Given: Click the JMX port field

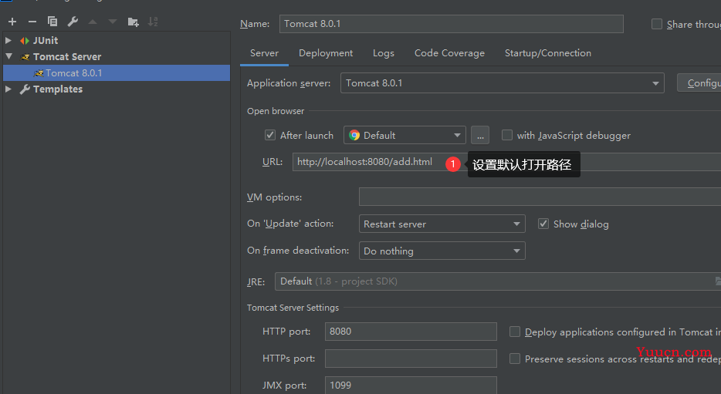Looking at the screenshot, I should coord(411,386).
